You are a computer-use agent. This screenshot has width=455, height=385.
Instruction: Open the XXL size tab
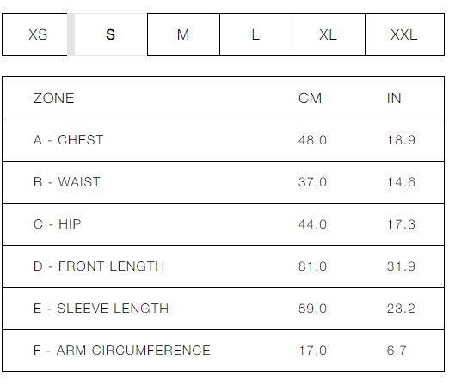(404, 34)
